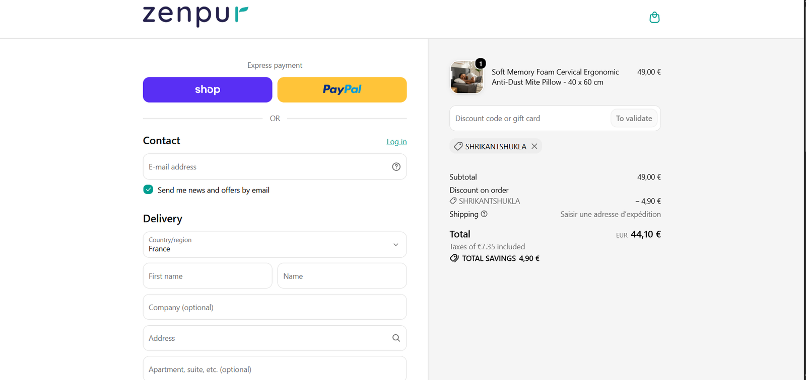Click the zenpur logo
Viewport: 806px width, 380px height.
click(x=195, y=15)
